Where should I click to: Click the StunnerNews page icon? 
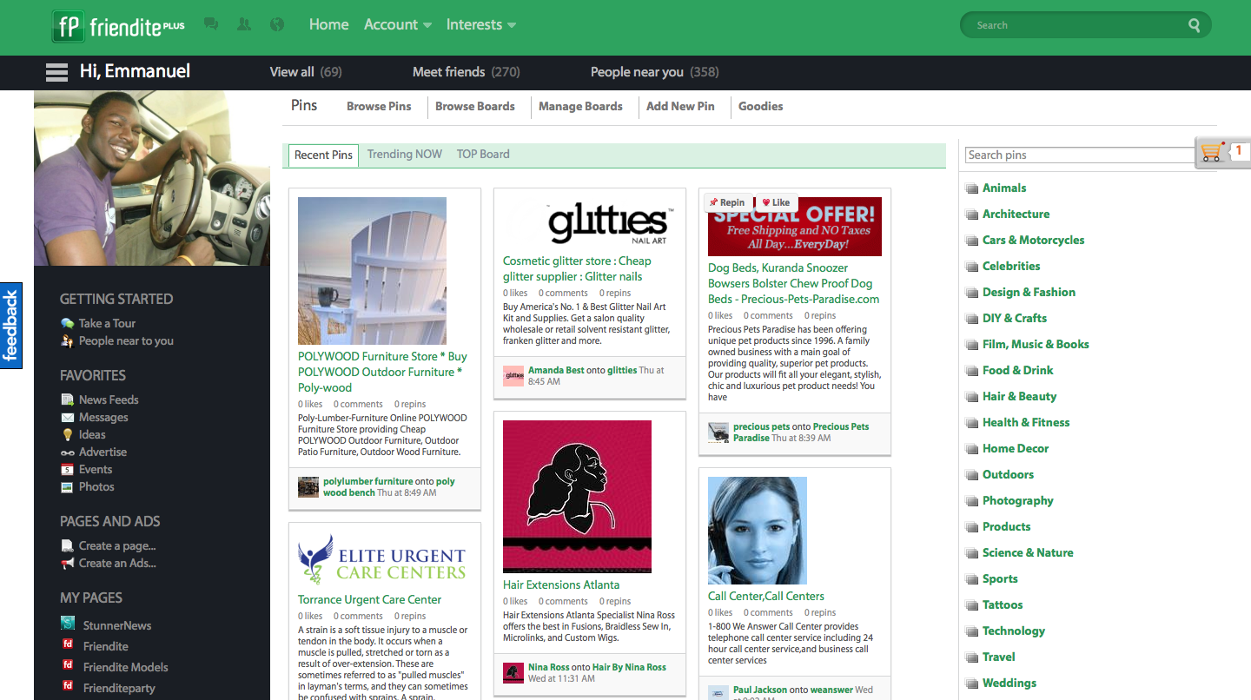(68, 623)
